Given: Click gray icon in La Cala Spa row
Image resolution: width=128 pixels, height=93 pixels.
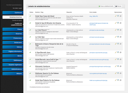Looking at the screenshot, I should pyautogui.click(x=121, y=37).
